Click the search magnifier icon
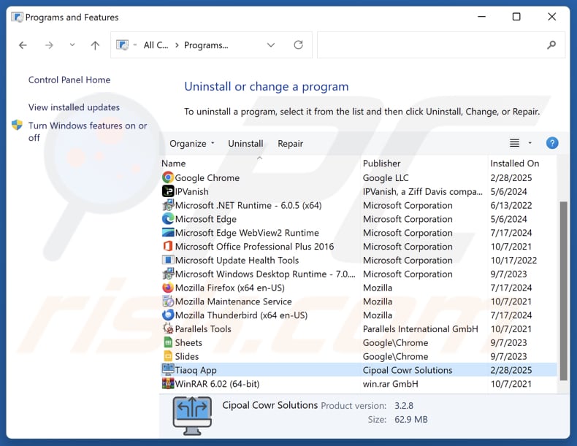 (551, 45)
